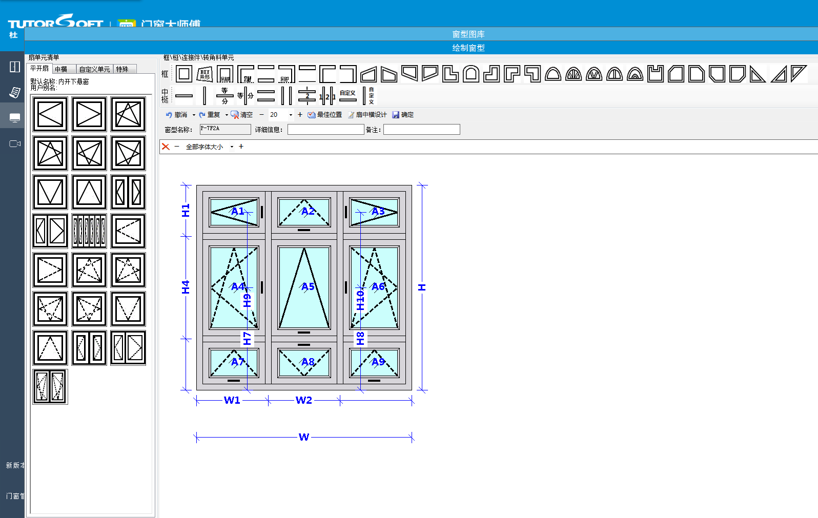Viewport: 818px width, 518px height.
Task: Open the 自定义单元 tab
Action: (95, 69)
